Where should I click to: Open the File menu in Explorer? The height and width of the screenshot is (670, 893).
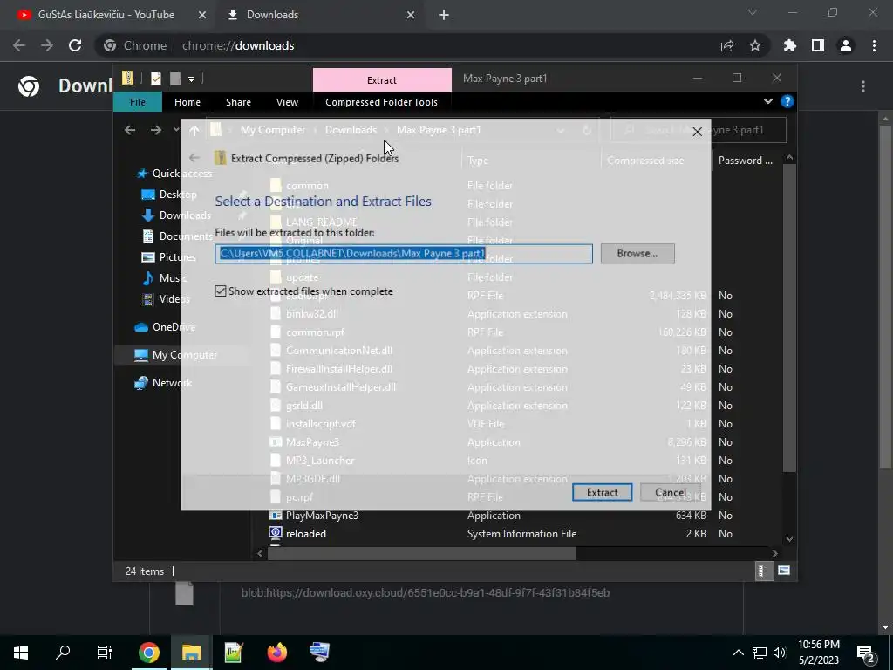coord(138,102)
